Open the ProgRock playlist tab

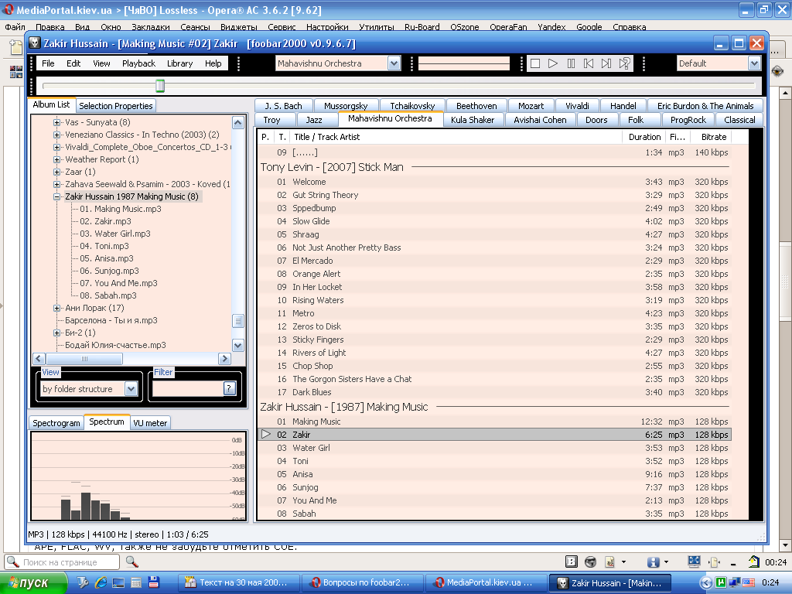point(688,120)
